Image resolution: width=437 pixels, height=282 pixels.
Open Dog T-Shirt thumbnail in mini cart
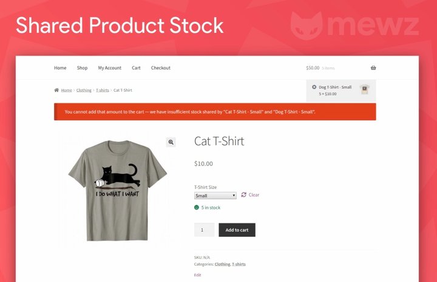[364, 89]
